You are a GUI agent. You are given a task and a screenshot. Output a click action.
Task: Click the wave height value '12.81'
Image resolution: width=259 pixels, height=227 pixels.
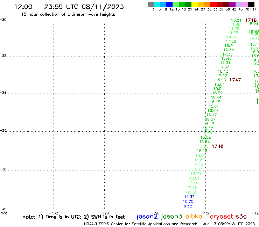194,178
